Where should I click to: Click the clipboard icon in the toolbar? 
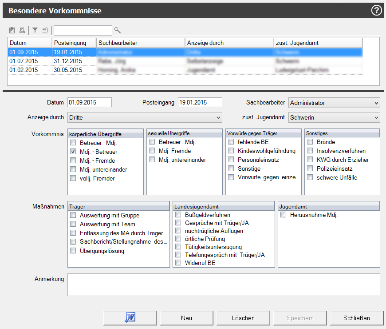click(12, 30)
